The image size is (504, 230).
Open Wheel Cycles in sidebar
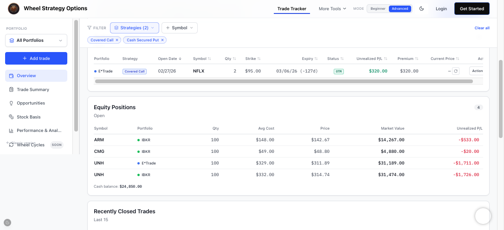[36, 145]
